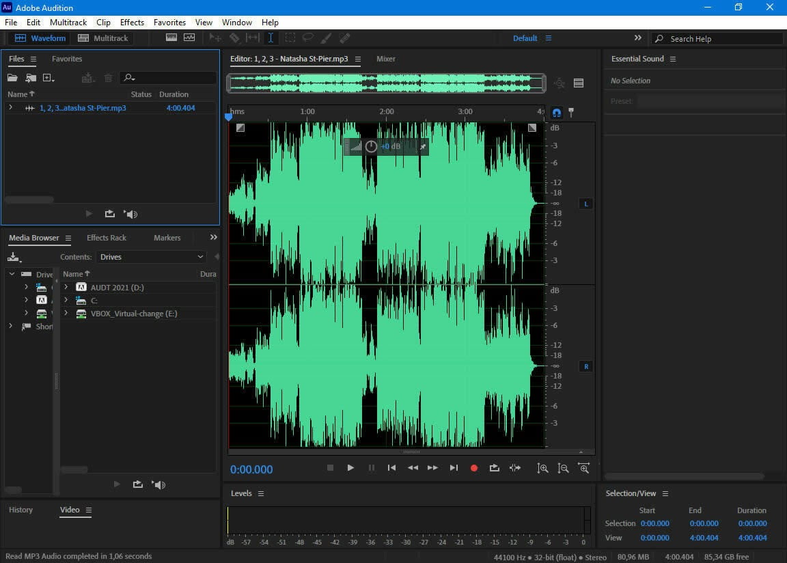The height and width of the screenshot is (563, 787).
Task: Show the Spectral Frequency Display
Action: point(171,38)
